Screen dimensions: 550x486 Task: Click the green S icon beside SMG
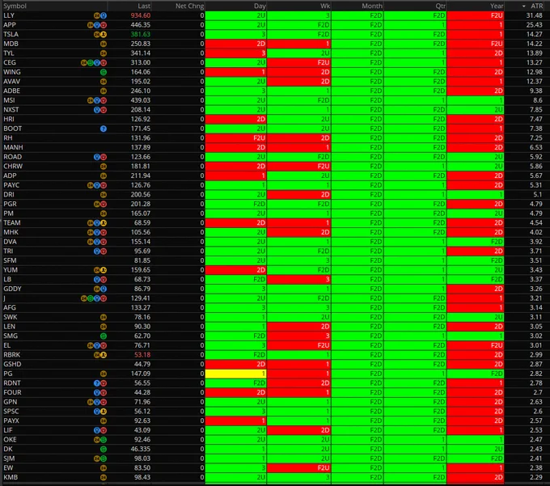click(104, 336)
